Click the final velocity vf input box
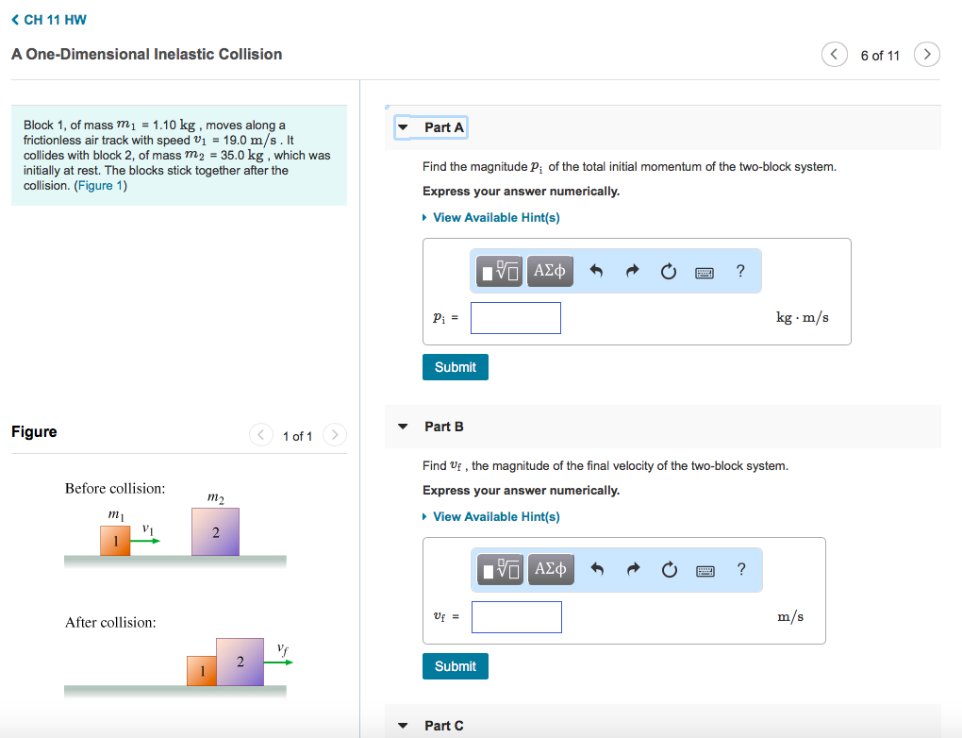 (517, 617)
